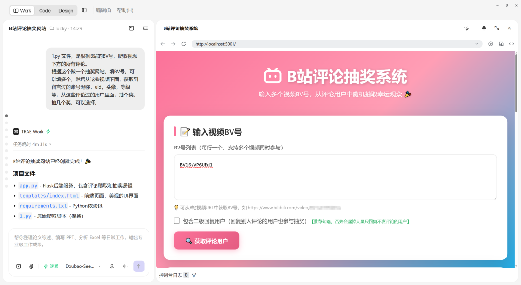Screen dimensions: 521x285
Task: Click the preview page vertical scrollbar
Action: pyautogui.click(x=516, y=83)
